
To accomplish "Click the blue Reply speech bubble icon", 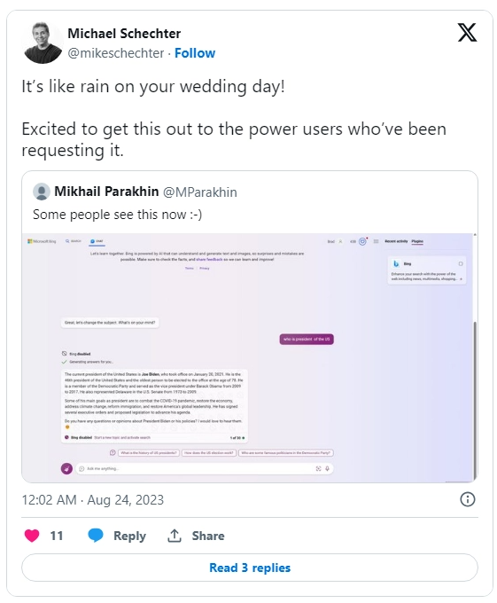I will (96, 536).
